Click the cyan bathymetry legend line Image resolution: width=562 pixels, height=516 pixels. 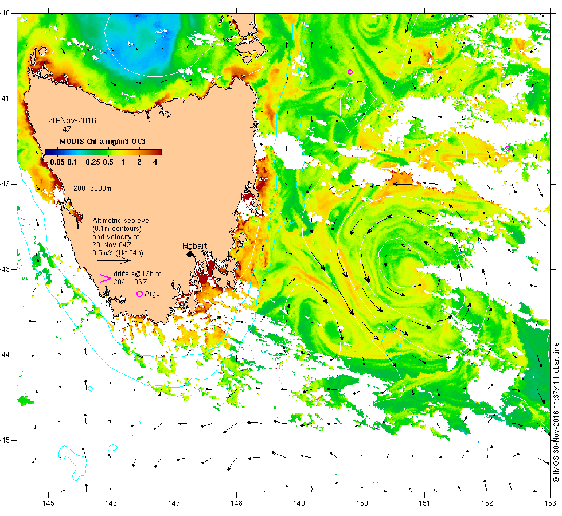81,194
